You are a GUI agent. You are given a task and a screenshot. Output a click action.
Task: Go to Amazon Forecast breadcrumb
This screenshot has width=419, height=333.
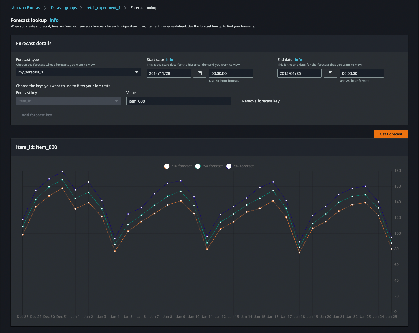(27, 8)
